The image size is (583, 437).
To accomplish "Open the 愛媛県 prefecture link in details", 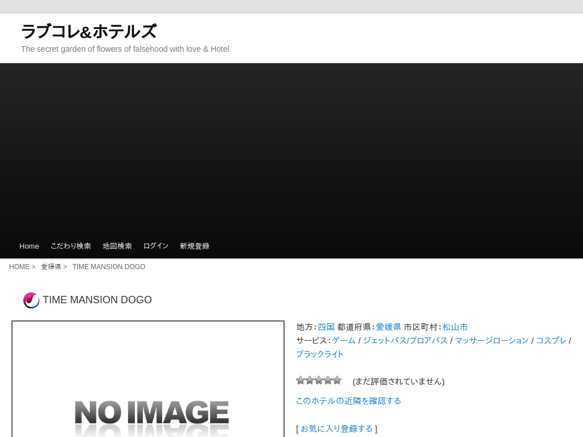I will pos(388,327).
